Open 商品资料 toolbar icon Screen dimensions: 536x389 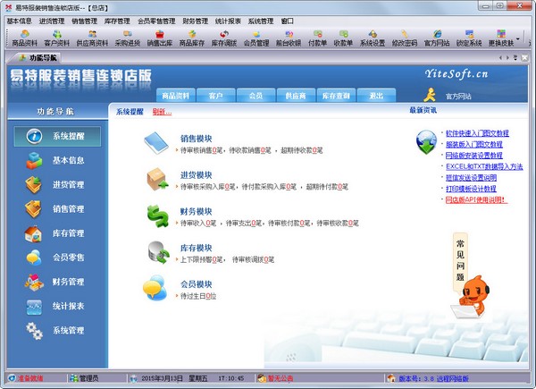tap(25, 38)
